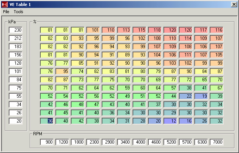Screen dimensions: 239x153
Task: Click the highlighted cell with value 36
Action: pos(47,121)
